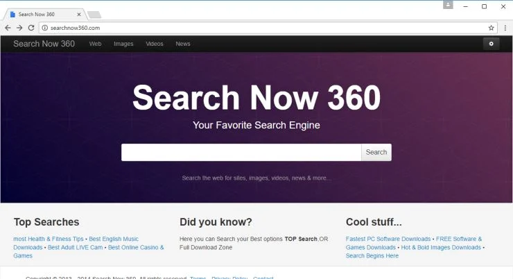Open 'Best Adult LIVE Cam' link
Image resolution: width=513 pixels, height=279 pixels.
point(76,248)
